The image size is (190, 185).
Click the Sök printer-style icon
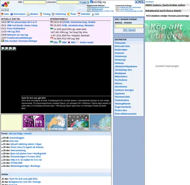[93, 14]
